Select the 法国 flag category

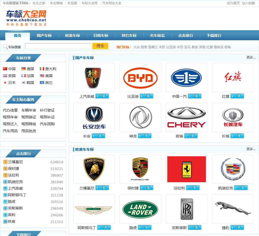point(28,76)
